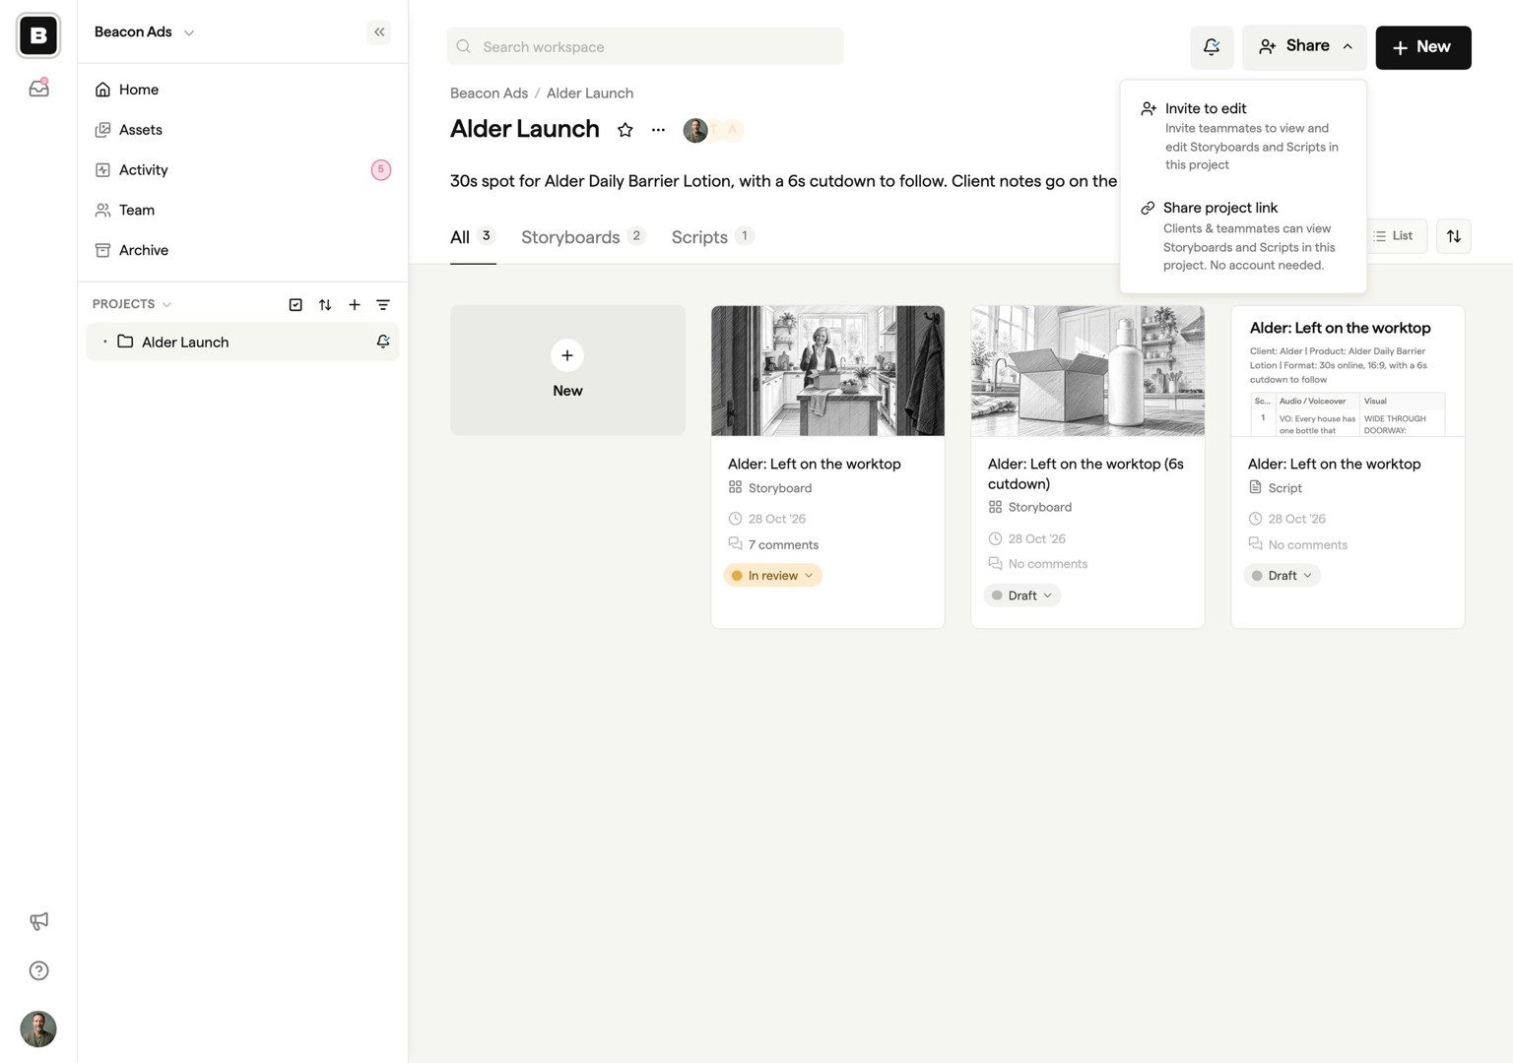Filter the projects list

pyautogui.click(x=383, y=305)
